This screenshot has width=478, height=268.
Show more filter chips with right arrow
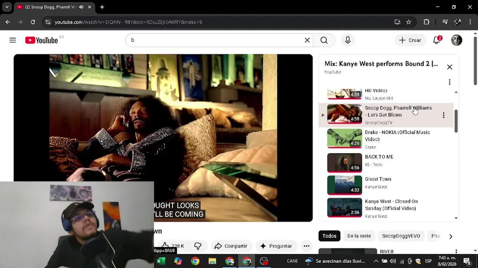(x=450, y=236)
